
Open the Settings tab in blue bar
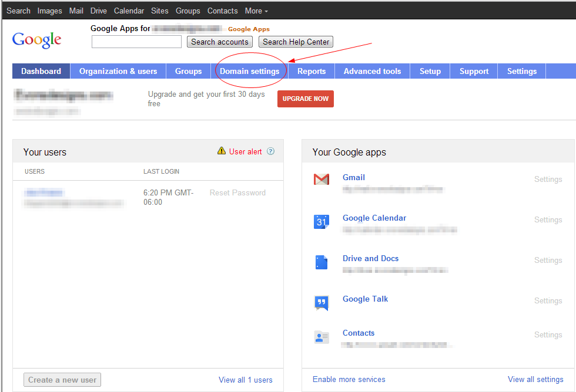[x=522, y=71]
